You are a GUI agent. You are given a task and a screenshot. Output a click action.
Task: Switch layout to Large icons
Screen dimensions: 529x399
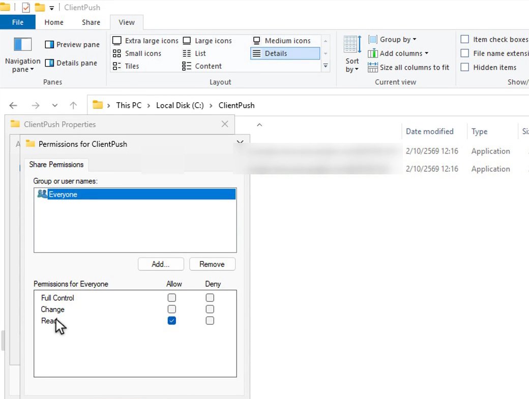(x=207, y=41)
